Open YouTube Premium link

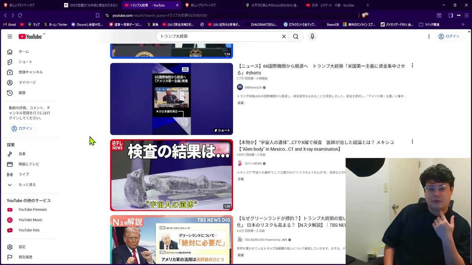tap(32, 210)
